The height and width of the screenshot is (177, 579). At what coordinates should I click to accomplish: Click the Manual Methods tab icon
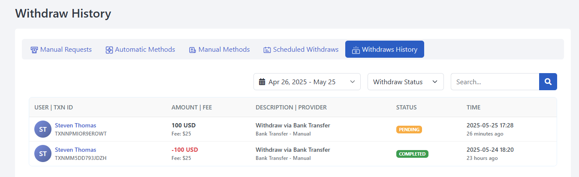tap(193, 50)
